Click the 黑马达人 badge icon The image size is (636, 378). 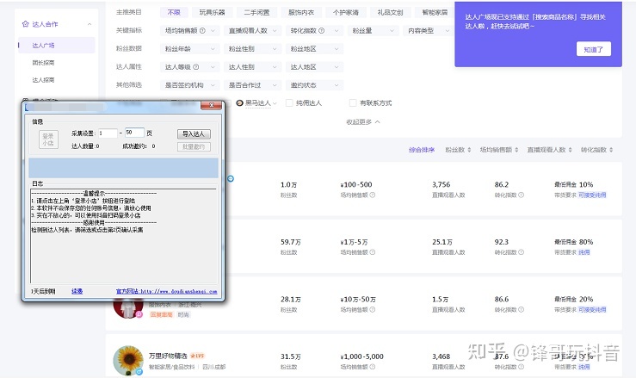[240, 102]
